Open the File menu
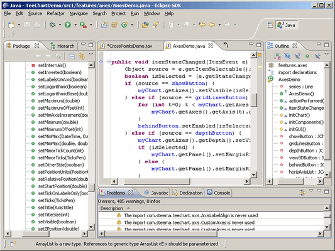Image resolution: width=335 pixels, height=251 pixels. pyautogui.click(x=7, y=14)
